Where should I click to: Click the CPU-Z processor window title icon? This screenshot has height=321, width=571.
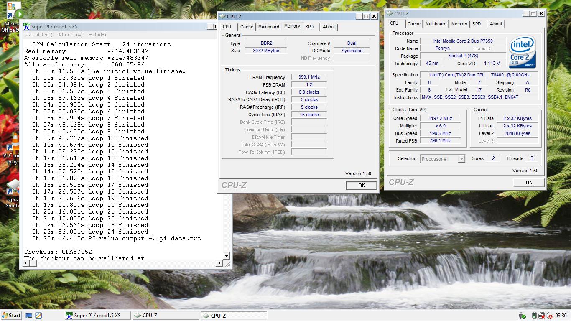point(390,14)
